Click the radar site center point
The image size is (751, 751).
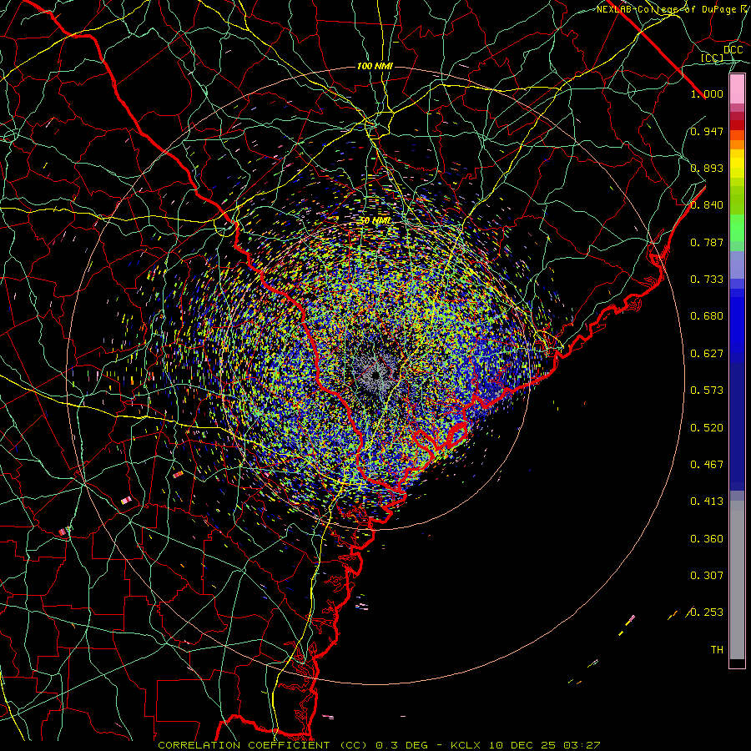[x=376, y=374]
